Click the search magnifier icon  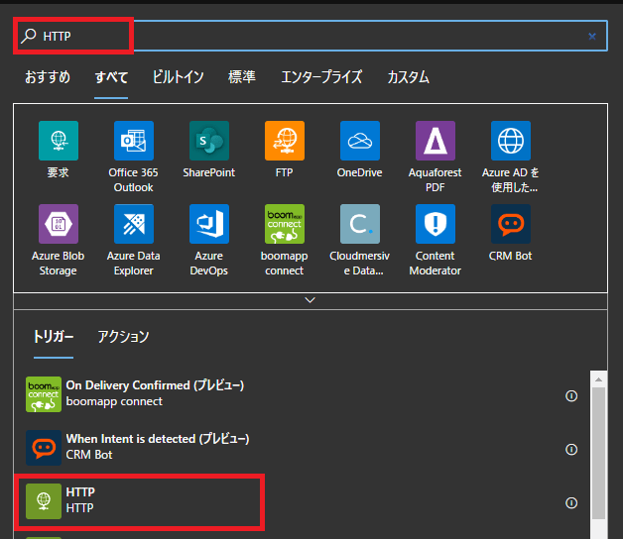tap(29, 36)
